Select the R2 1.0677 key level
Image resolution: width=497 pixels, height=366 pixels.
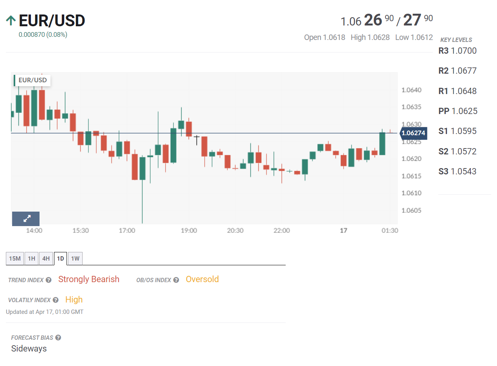(x=457, y=71)
